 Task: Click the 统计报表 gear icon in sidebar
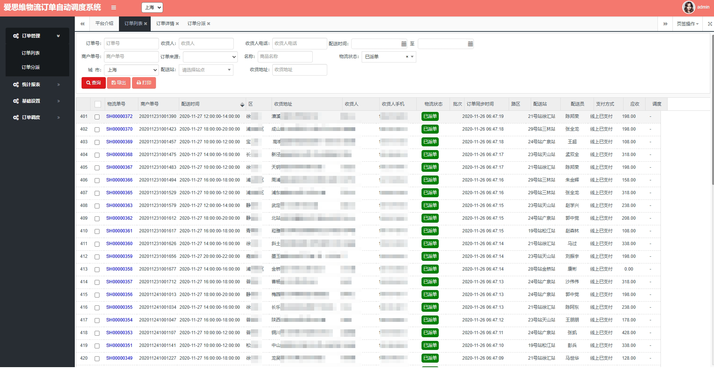point(16,85)
